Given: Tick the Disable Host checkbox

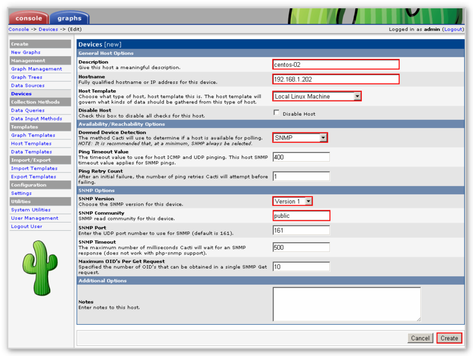Looking at the screenshot, I should [x=276, y=113].
